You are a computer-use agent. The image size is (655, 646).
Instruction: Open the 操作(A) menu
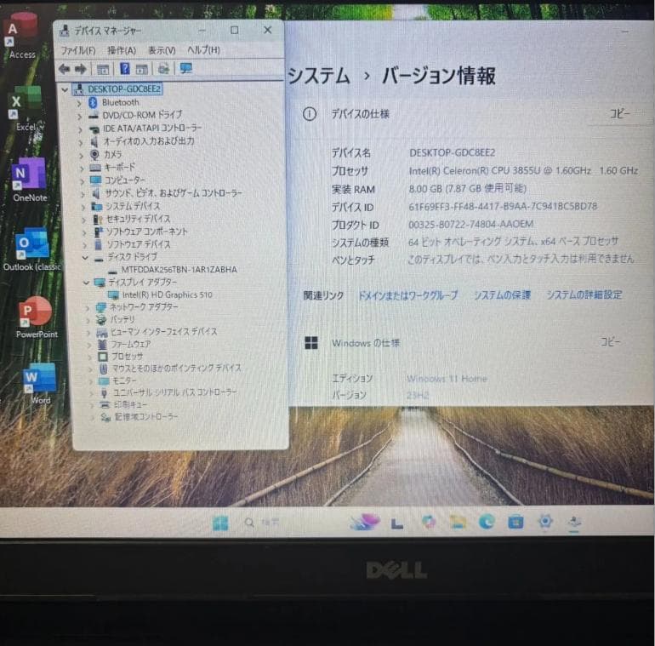122,50
